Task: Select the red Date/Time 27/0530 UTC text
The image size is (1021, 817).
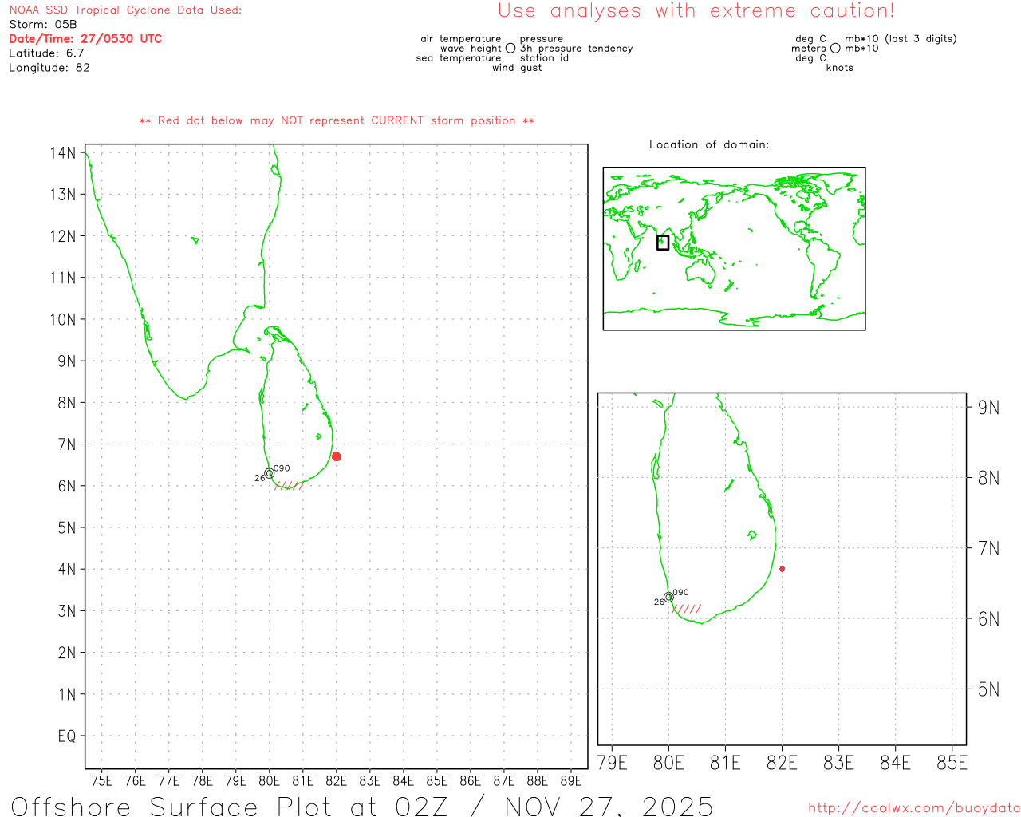Action: 85,39
